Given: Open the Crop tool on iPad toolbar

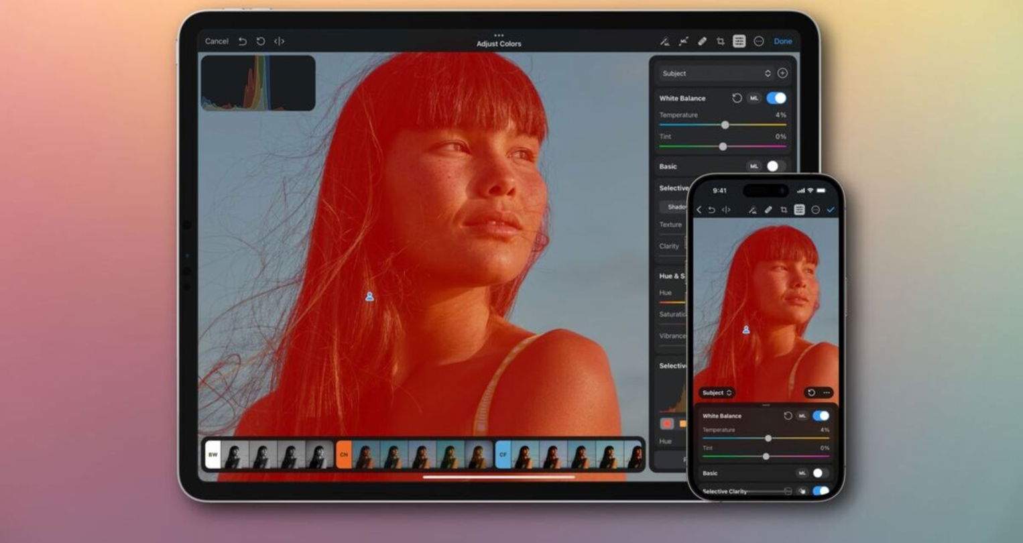Looking at the screenshot, I should pyautogui.click(x=720, y=42).
